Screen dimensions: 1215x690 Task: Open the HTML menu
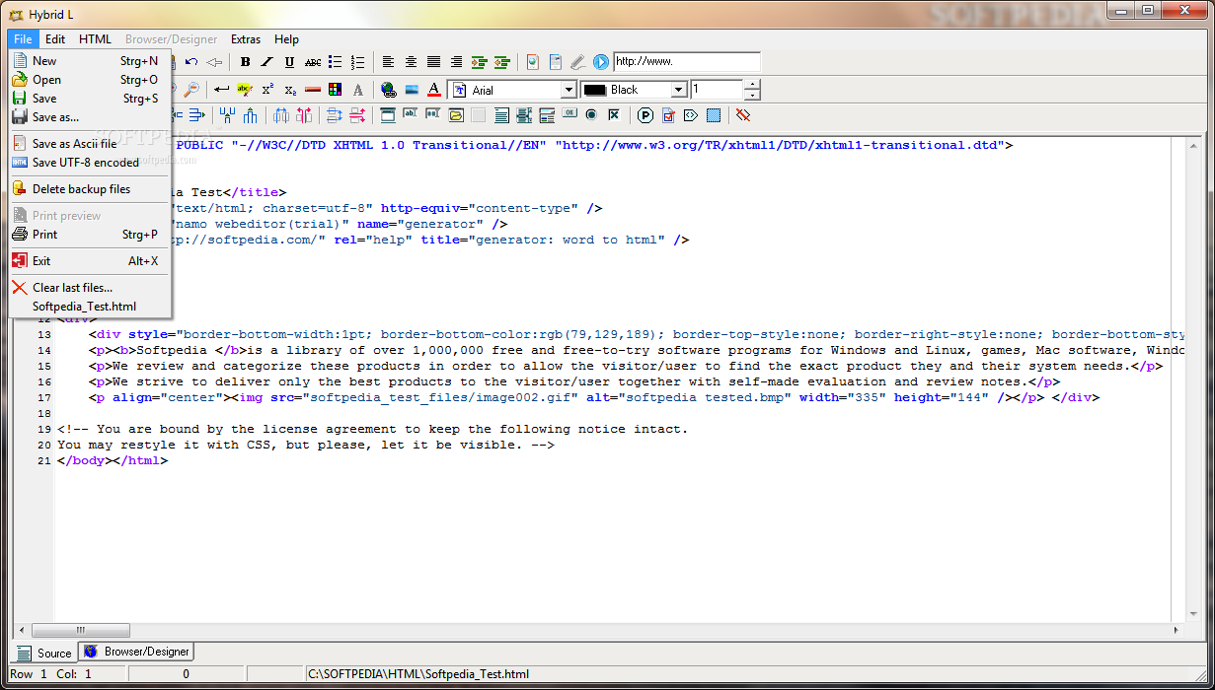click(96, 39)
